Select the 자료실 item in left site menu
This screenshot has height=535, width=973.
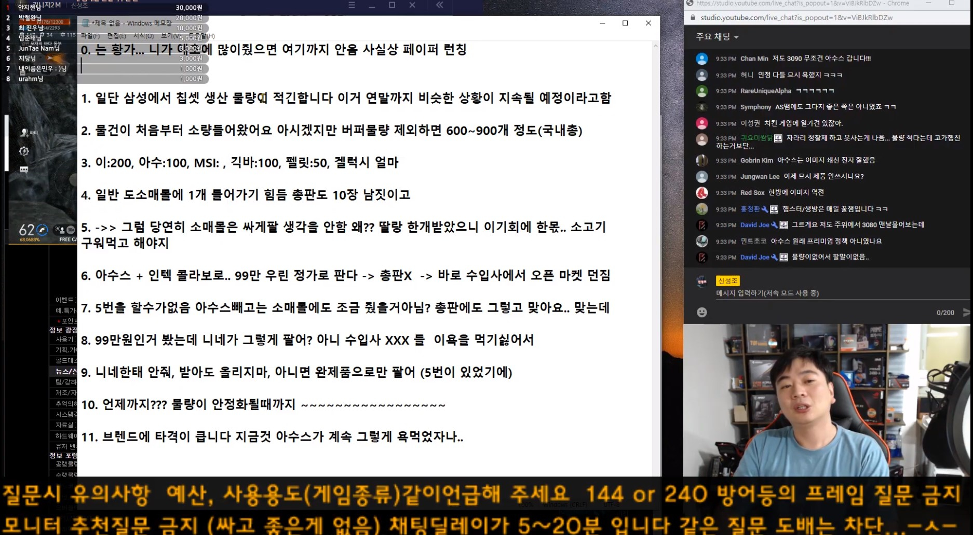(66, 425)
